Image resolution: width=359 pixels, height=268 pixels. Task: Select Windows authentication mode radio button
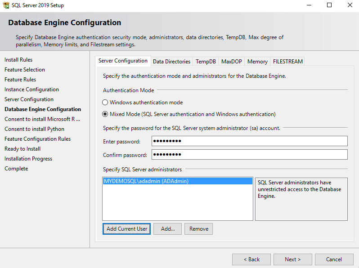[x=105, y=103]
